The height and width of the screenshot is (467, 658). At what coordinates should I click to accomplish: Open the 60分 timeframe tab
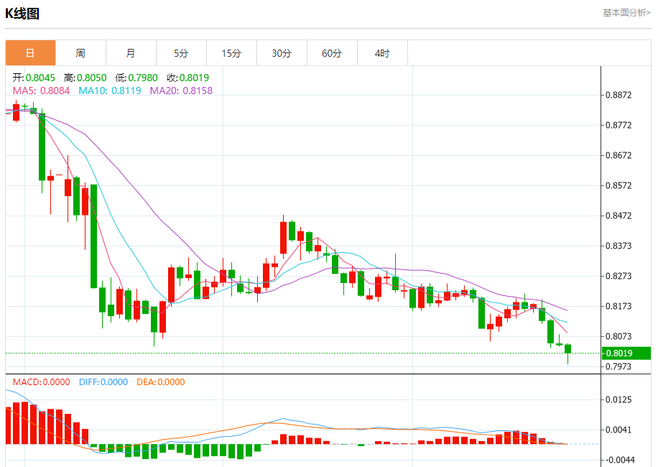pos(333,53)
